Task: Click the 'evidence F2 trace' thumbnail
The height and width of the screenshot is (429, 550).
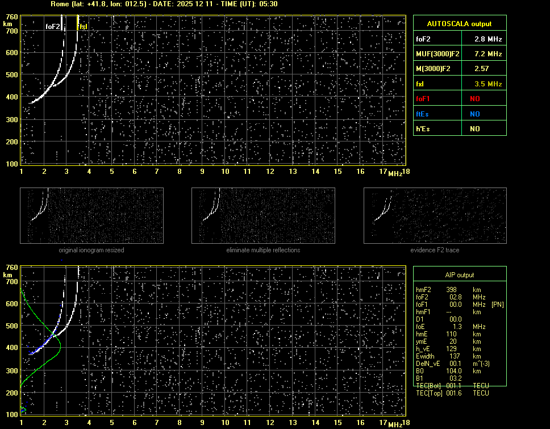Action: tap(435, 216)
